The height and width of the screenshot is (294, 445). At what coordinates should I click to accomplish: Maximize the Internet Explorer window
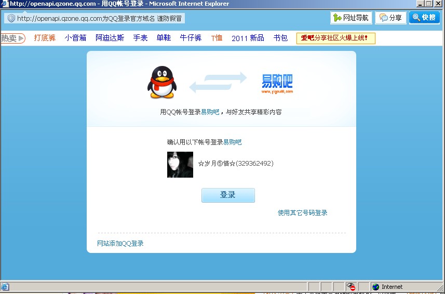coord(429,4)
